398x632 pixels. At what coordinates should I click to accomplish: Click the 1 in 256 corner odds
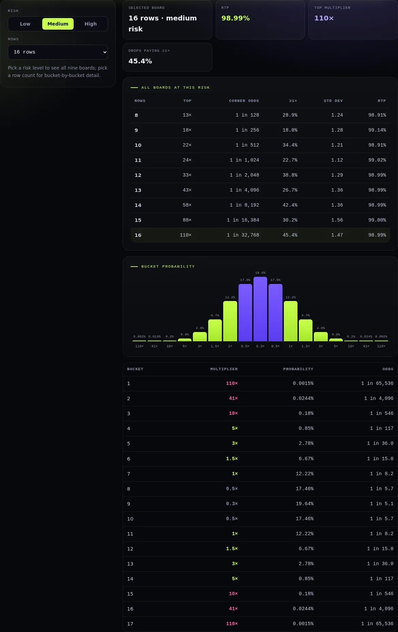tap(247, 130)
